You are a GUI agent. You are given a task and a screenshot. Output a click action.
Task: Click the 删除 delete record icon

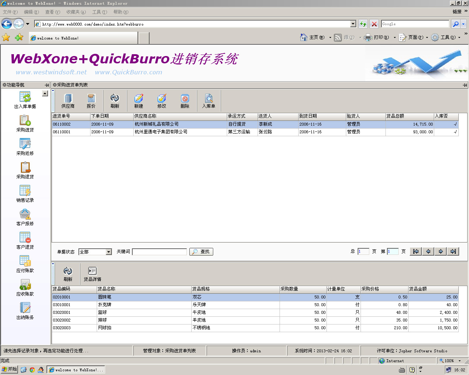click(185, 101)
